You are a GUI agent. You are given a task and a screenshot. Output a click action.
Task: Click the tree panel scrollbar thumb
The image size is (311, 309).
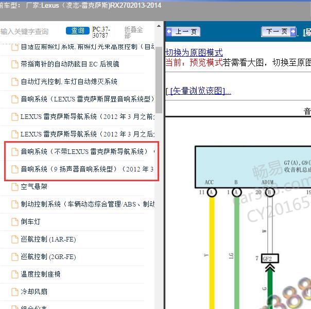click(x=159, y=80)
